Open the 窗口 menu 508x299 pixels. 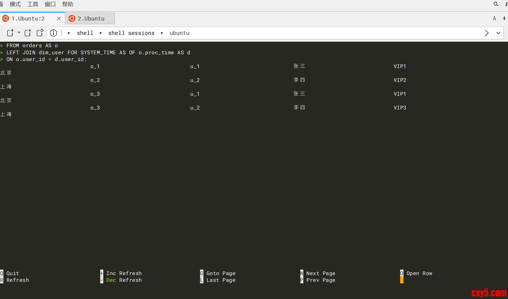pos(50,4)
